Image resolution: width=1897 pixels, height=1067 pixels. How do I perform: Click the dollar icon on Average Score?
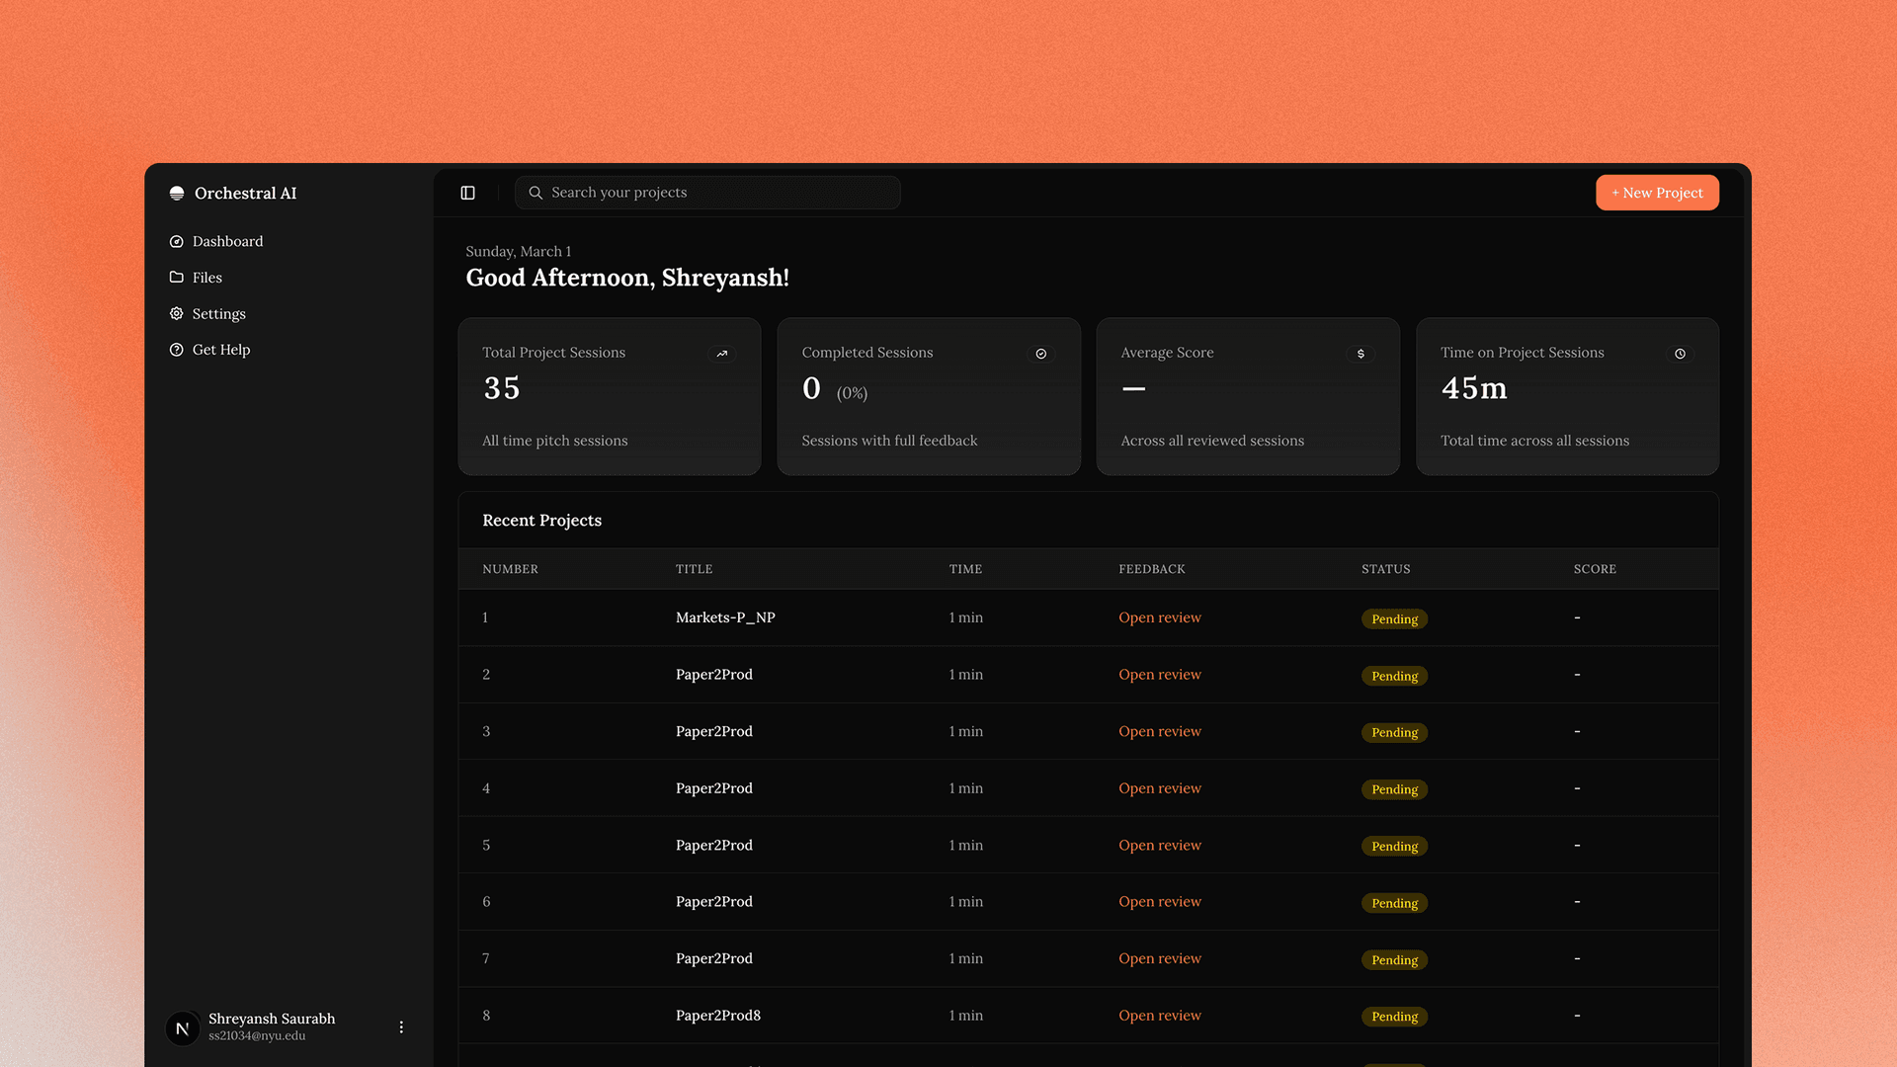pos(1361,354)
